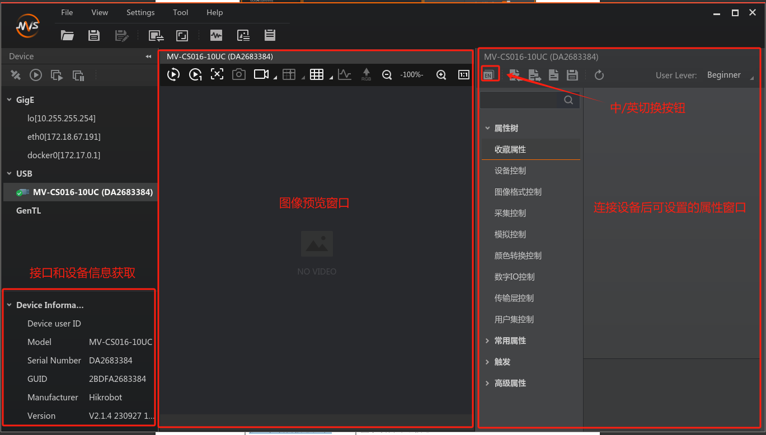
Task: Open the Settings menu
Action: tap(140, 12)
